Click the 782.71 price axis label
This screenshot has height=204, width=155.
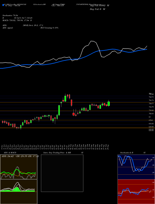(x=151, y=97)
